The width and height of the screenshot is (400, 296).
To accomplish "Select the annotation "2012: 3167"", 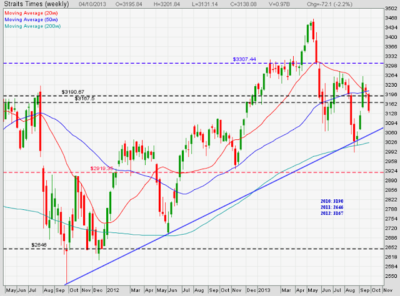I will (x=332, y=213).
